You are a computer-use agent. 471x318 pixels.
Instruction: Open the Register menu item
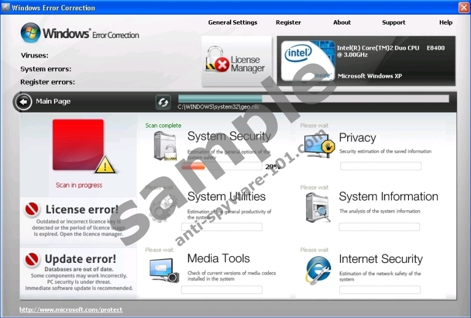(x=288, y=23)
